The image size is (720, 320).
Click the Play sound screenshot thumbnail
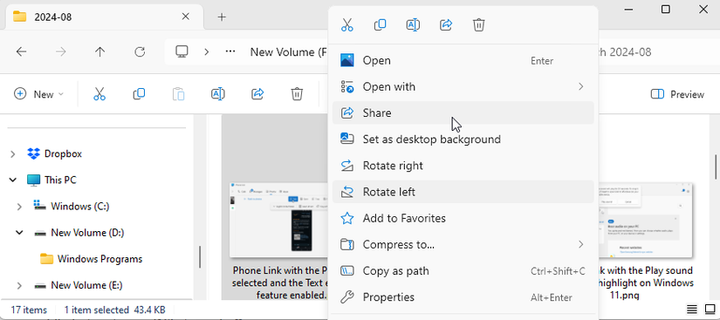(645, 220)
